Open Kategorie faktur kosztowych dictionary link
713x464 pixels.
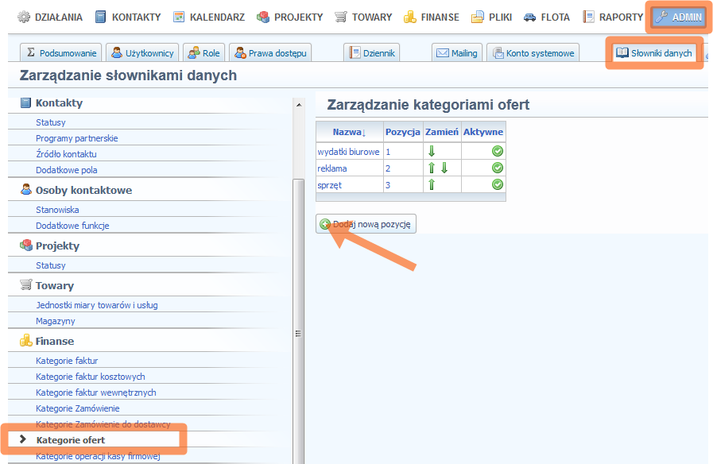[90, 377]
